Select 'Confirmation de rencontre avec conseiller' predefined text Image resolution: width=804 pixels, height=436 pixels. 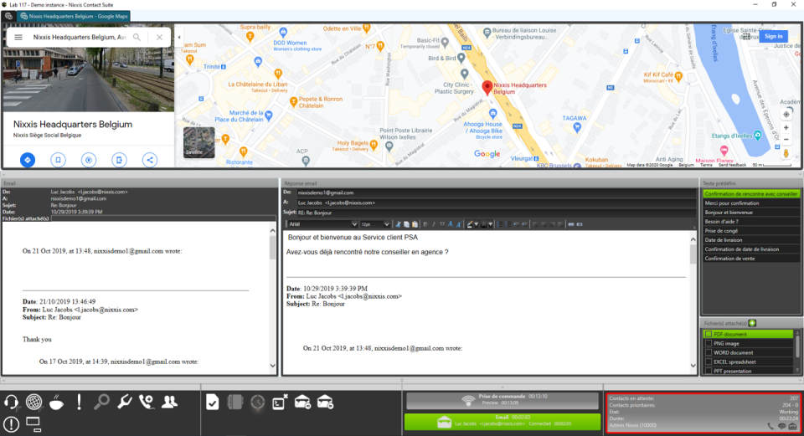click(750, 193)
